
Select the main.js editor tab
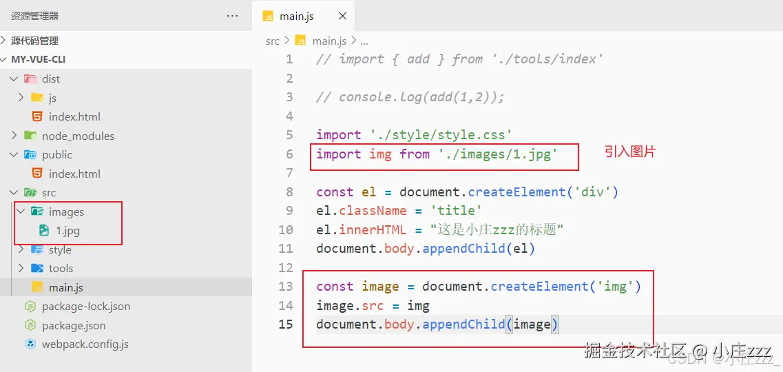coord(303,16)
